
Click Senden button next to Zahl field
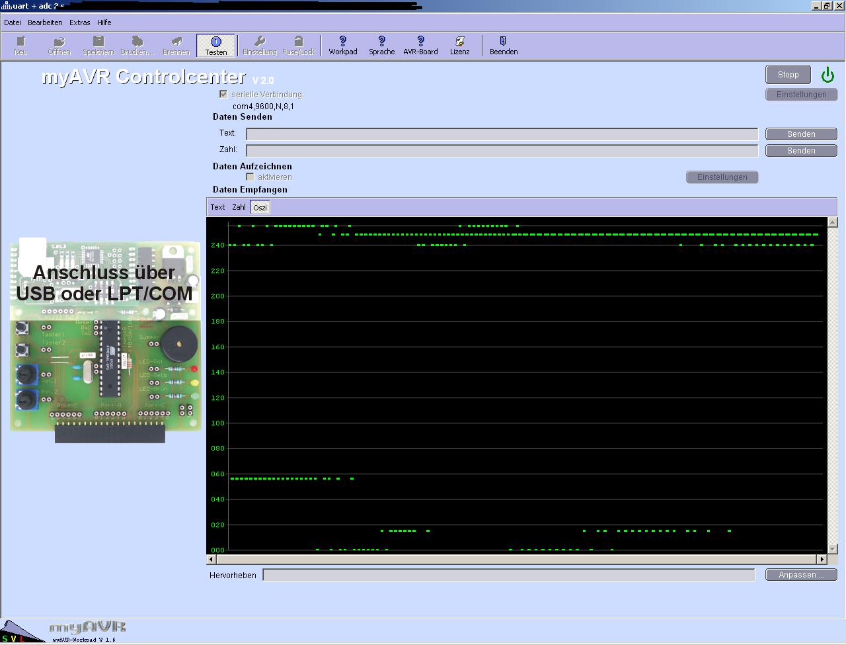[801, 151]
